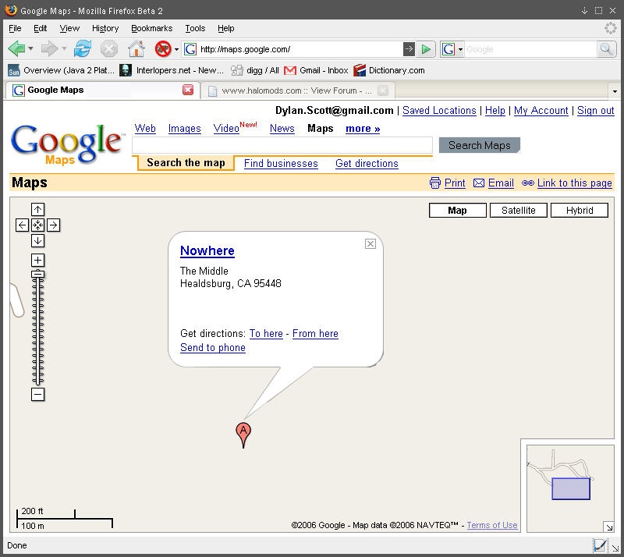Click the status bar pencil icon
The image size is (624, 557).
(600, 545)
